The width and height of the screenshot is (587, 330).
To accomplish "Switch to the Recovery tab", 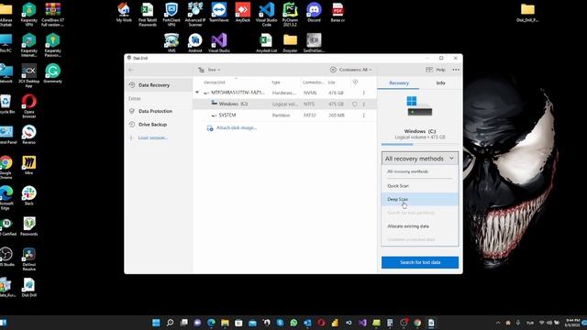I will click(399, 83).
